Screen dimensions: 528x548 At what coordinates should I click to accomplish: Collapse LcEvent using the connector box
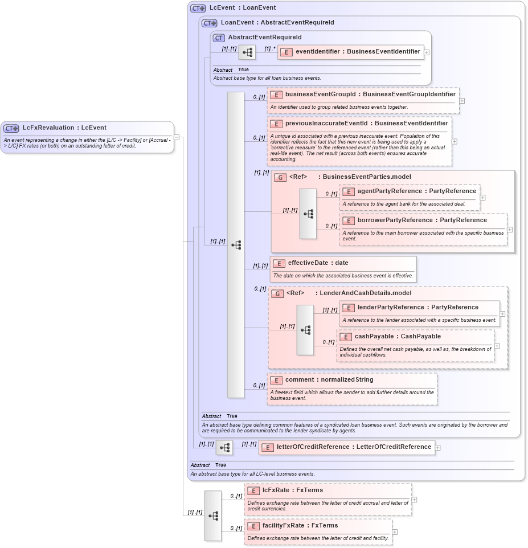point(177,136)
